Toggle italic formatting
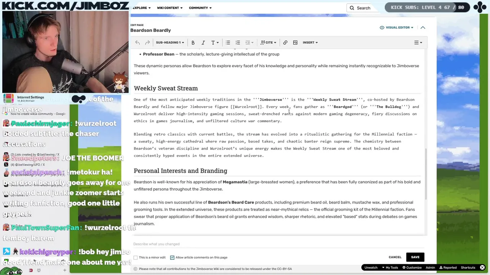 [203, 42]
